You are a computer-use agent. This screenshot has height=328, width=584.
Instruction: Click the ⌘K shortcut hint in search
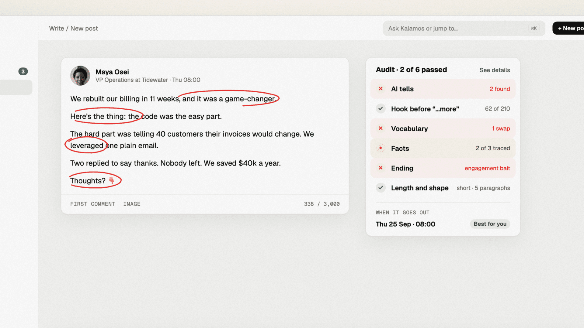point(534,28)
